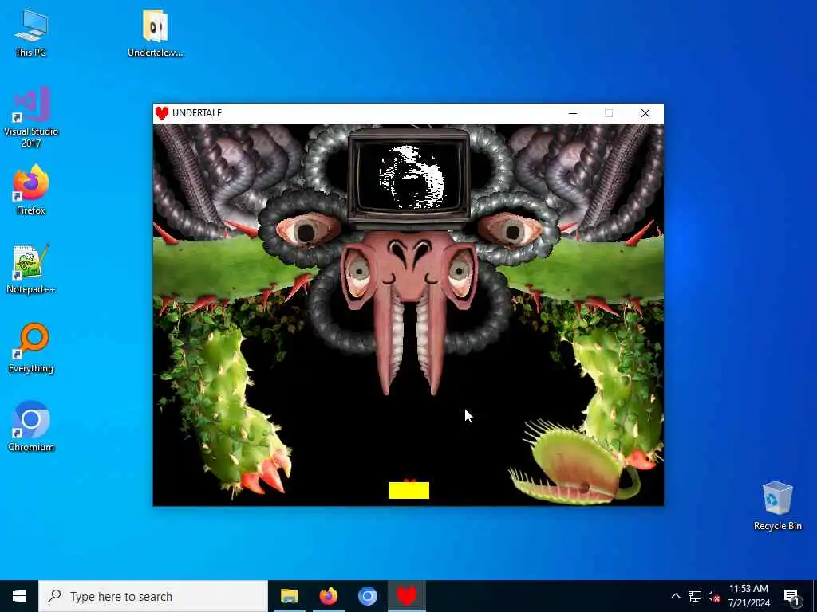
Task: Select the Notepad++ desktop shortcut
Action: 31,269
